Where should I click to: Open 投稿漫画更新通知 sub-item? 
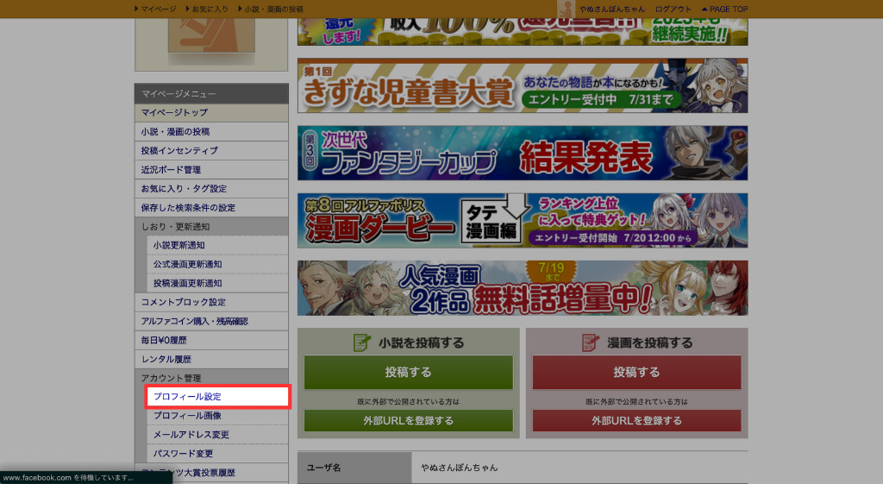coord(217,284)
